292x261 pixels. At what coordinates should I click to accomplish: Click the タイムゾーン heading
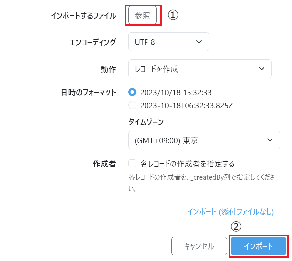[146, 122]
